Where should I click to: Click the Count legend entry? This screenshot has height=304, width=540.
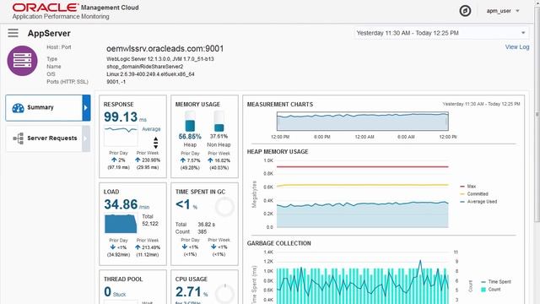point(491,290)
